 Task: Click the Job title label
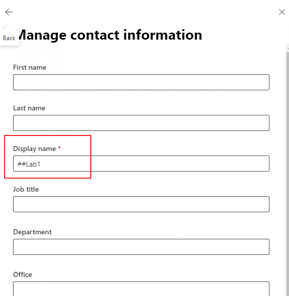[x=26, y=189]
